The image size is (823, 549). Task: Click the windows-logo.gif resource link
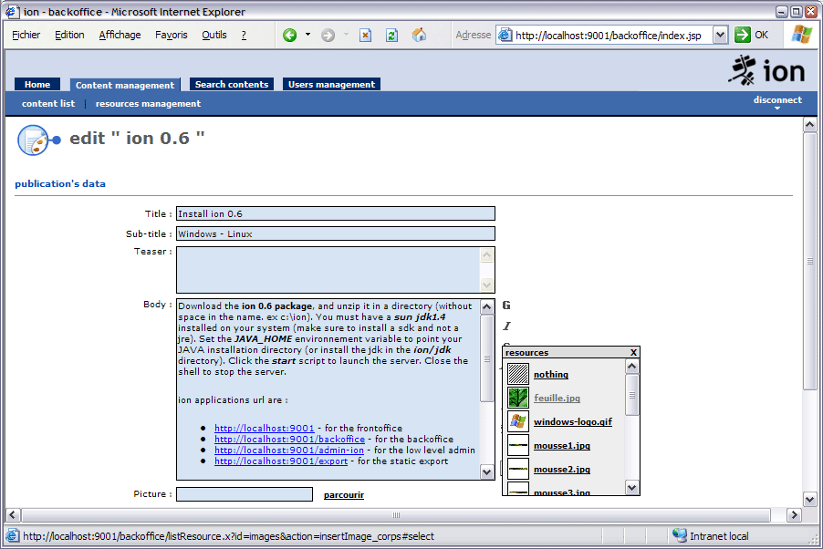click(x=573, y=421)
